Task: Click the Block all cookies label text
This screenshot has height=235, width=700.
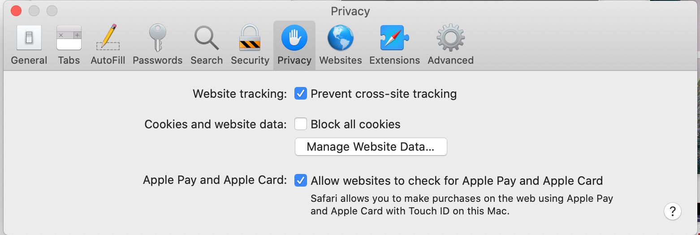Action: pyautogui.click(x=355, y=124)
